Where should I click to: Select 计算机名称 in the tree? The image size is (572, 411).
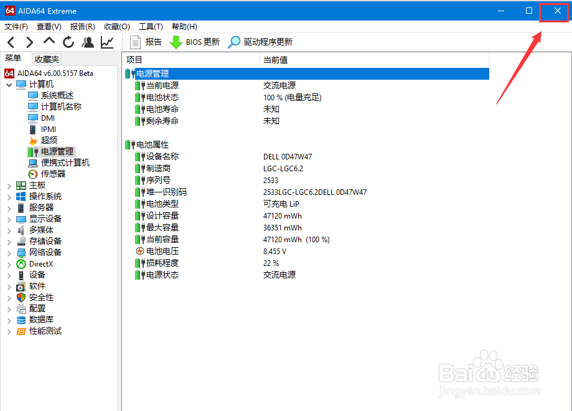tap(61, 107)
